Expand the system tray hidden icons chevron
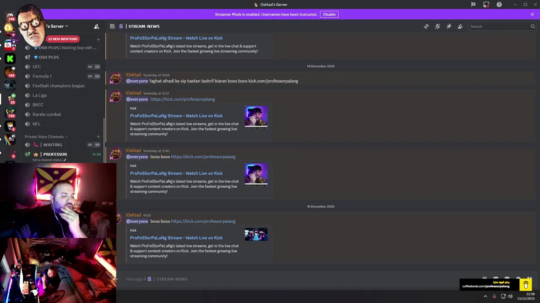The image size is (540, 303). click(485, 296)
